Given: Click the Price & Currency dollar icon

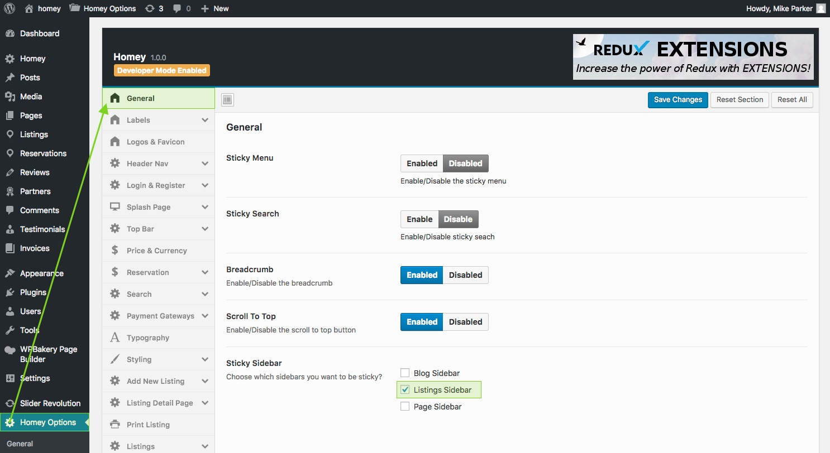Looking at the screenshot, I should (x=115, y=250).
